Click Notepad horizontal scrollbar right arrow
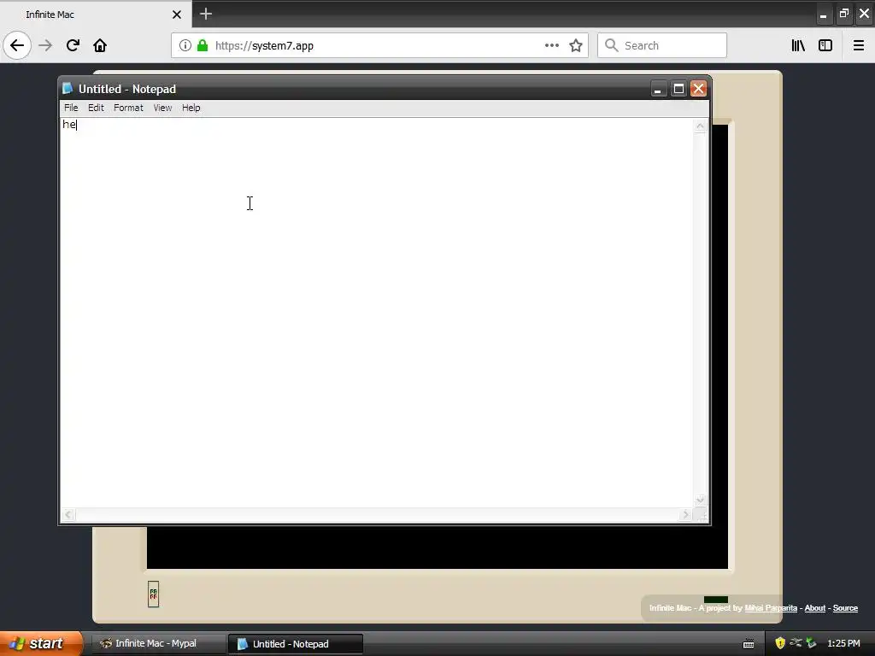 click(x=686, y=514)
